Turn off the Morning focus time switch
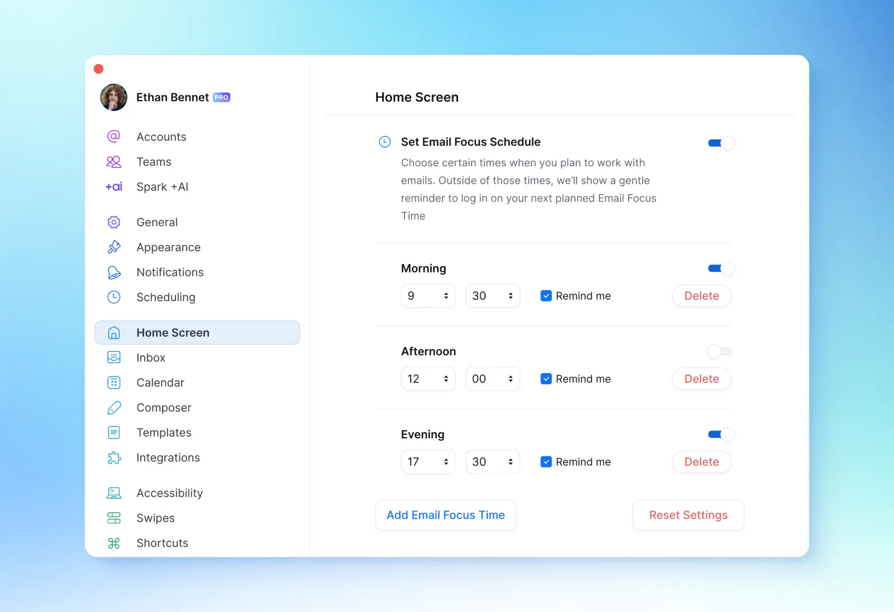The image size is (894, 612). pos(720,269)
